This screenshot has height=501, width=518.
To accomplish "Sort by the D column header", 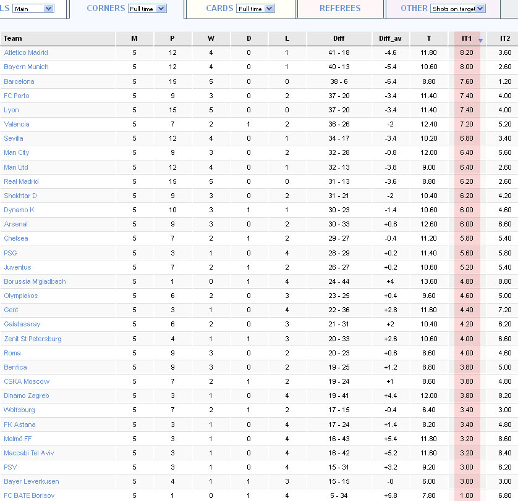I will pyautogui.click(x=249, y=38).
